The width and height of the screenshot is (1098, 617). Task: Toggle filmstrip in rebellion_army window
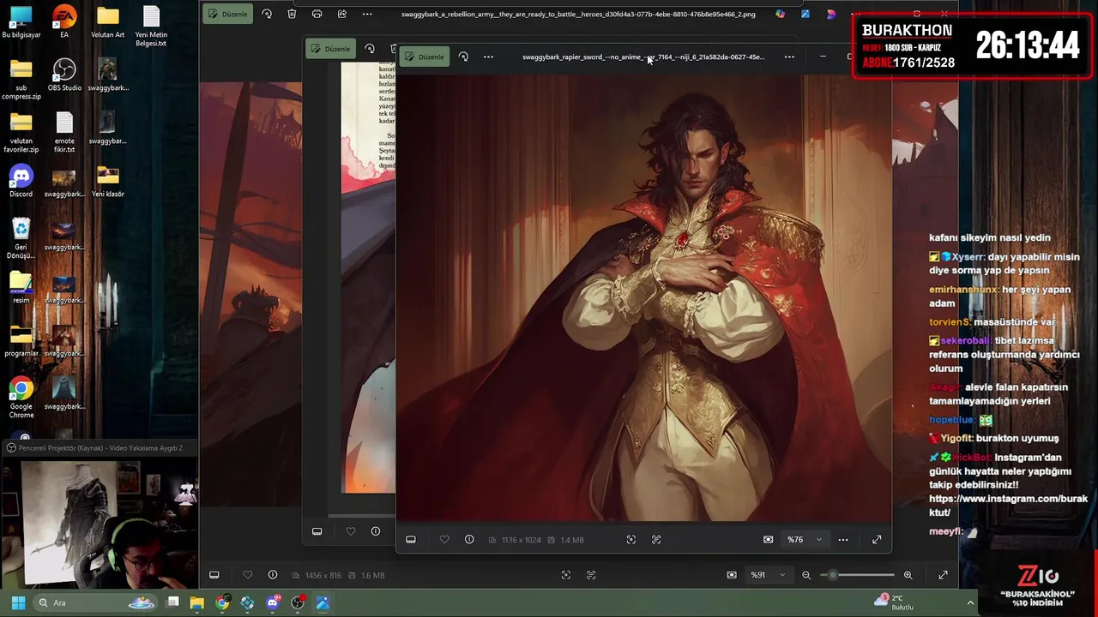pos(214,575)
